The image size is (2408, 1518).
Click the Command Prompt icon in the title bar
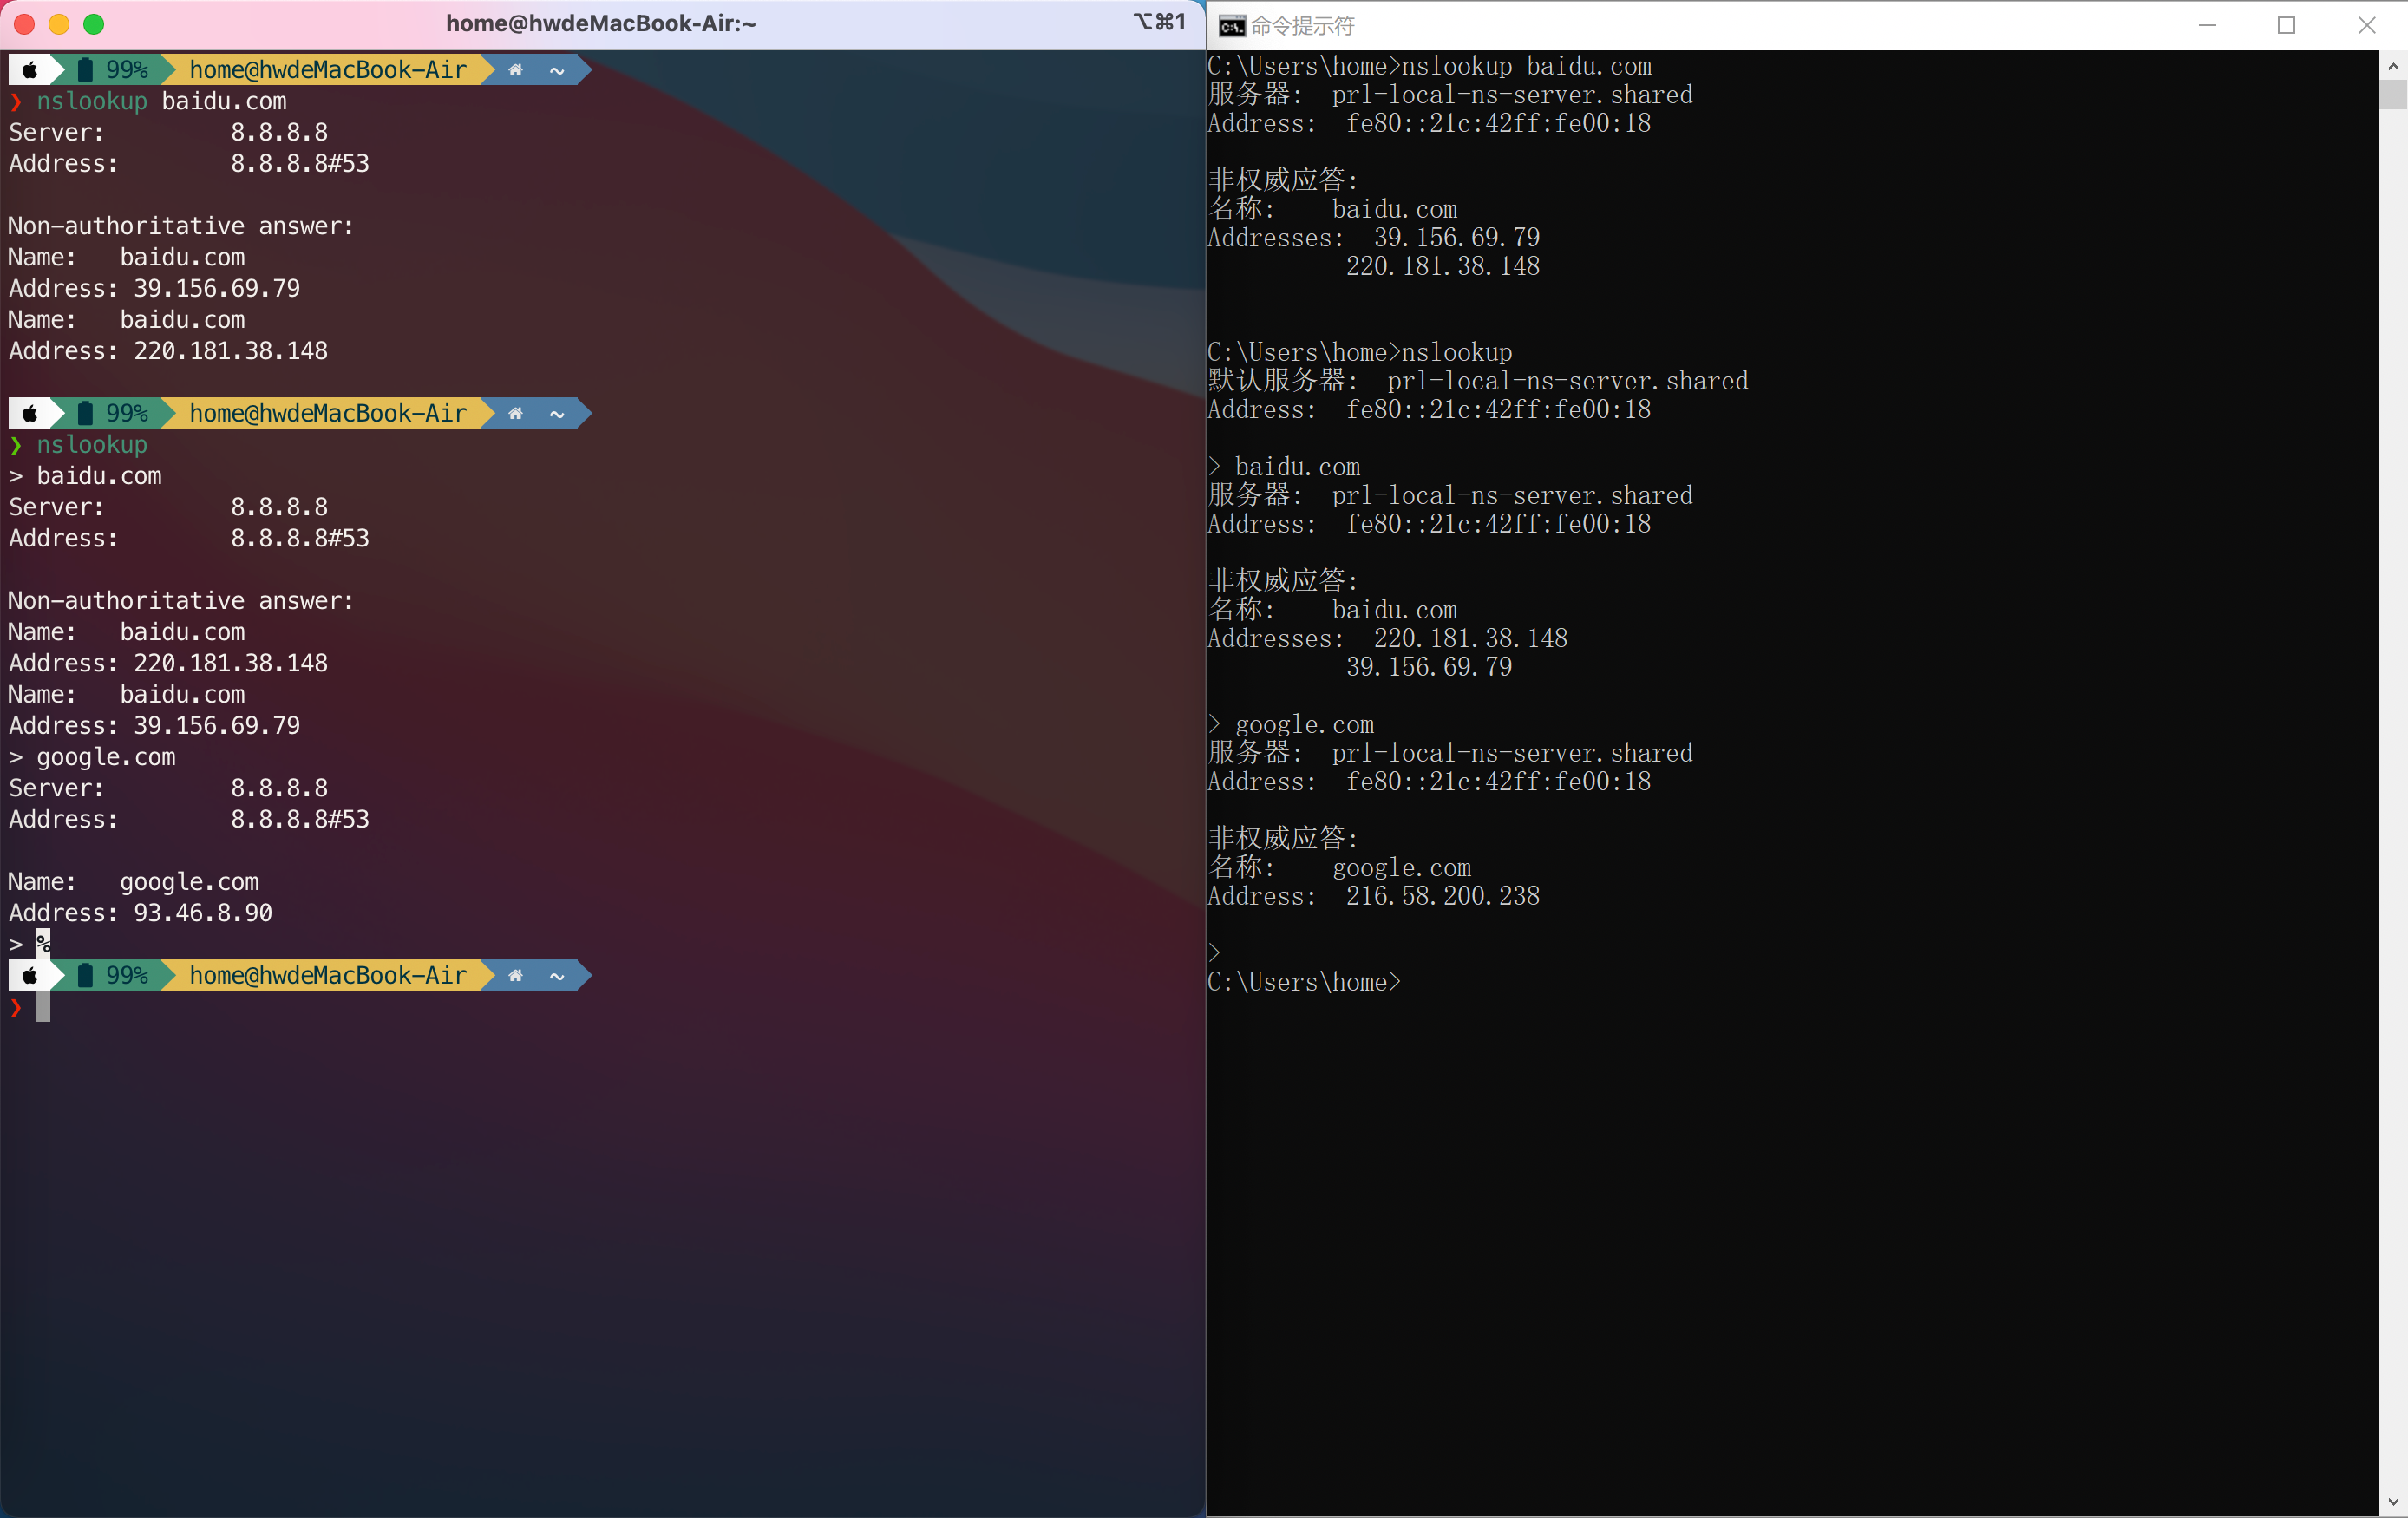(x=1232, y=25)
